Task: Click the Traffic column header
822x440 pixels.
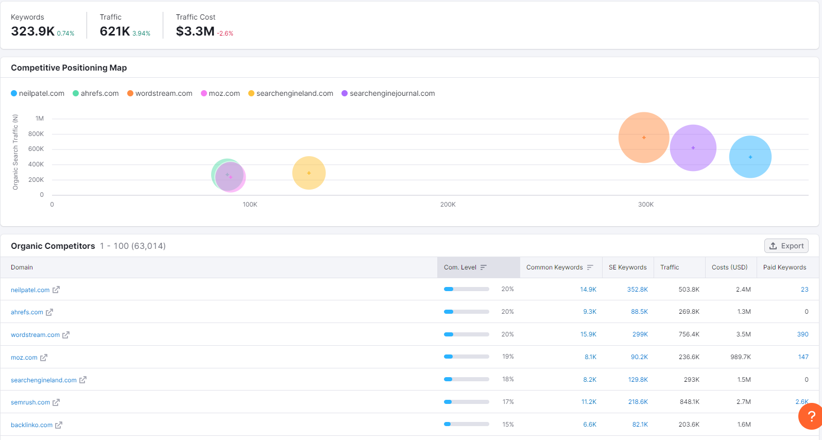Action: click(670, 267)
